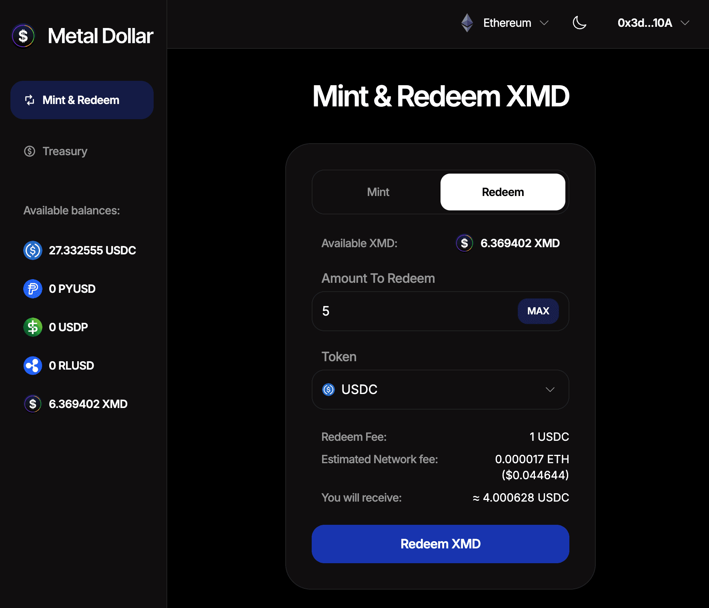Click the Token field label
The height and width of the screenshot is (608, 709).
click(339, 357)
